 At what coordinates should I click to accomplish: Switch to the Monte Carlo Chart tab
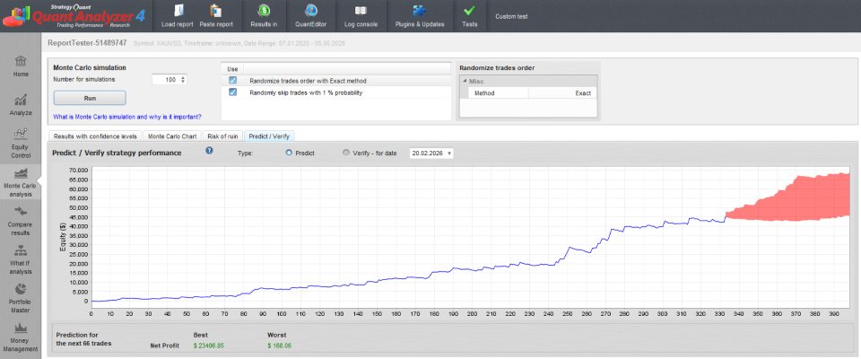point(172,136)
